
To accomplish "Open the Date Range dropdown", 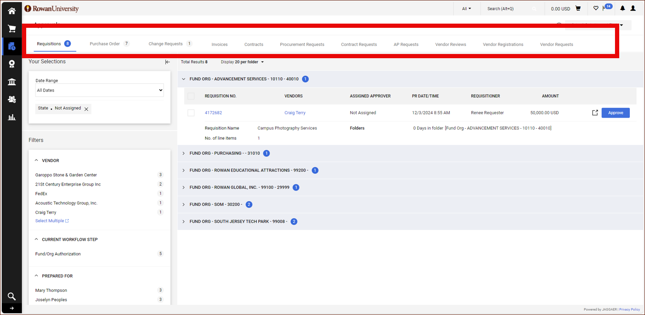I will pos(99,90).
